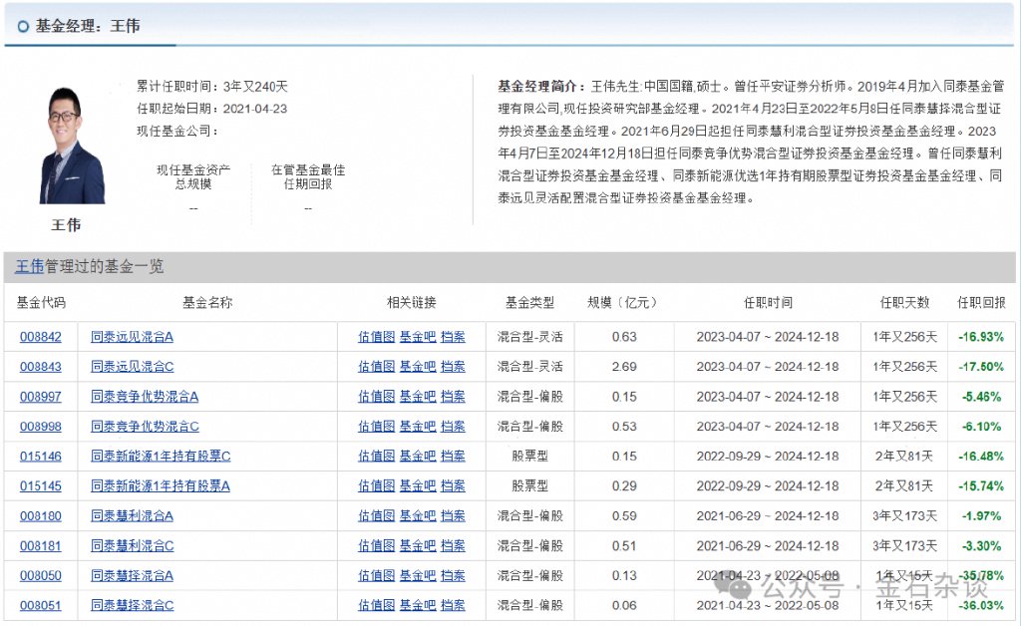Viewport: 1021px width, 626px height.
Task: Open the 同泰新能源1年持有股票C link
Action: (x=161, y=457)
